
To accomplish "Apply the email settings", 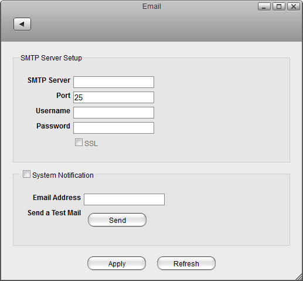I will coord(117,263).
